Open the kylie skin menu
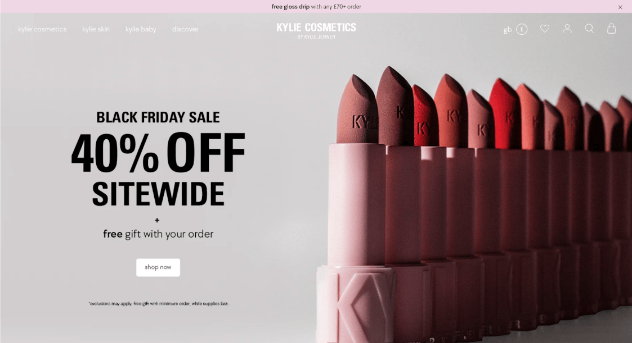Screen dimensions: 632x343 click(x=96, y=29)
